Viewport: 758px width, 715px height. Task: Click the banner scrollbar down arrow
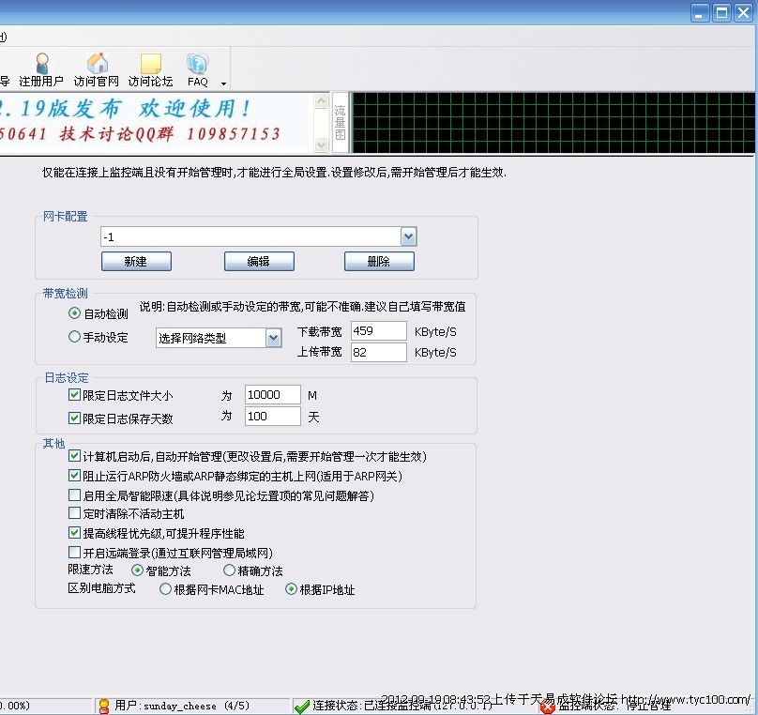click(x=322, y=145)
